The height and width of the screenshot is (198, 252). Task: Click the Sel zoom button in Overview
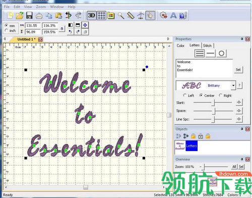click(x=241, y=167)
